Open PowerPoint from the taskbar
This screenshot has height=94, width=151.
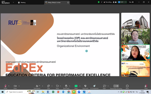[58, 92]
